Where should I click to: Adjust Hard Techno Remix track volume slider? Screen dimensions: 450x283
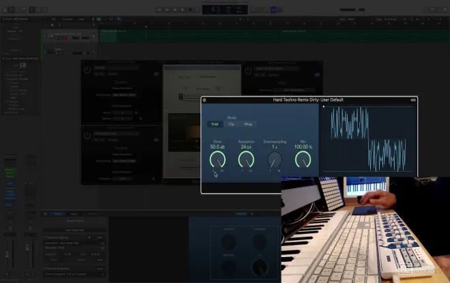click(x=80, y=38)
